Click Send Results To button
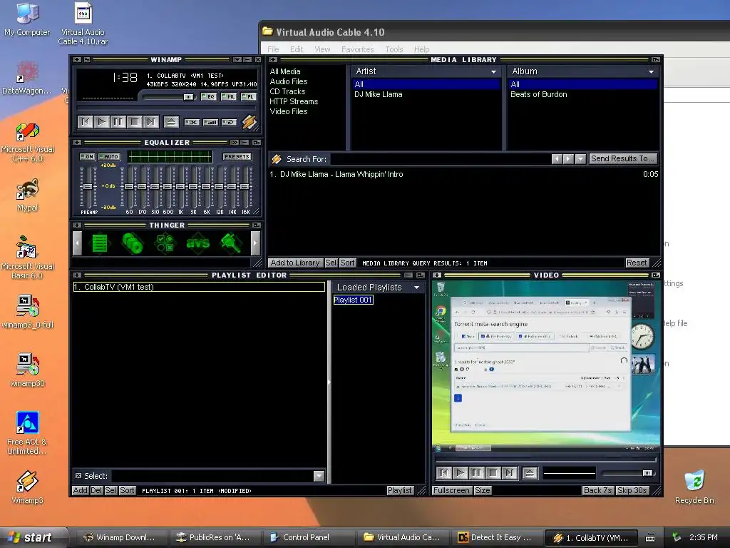The width and height of the screenshot is (730, 548). pyautogui.click(x=622, y=159)
